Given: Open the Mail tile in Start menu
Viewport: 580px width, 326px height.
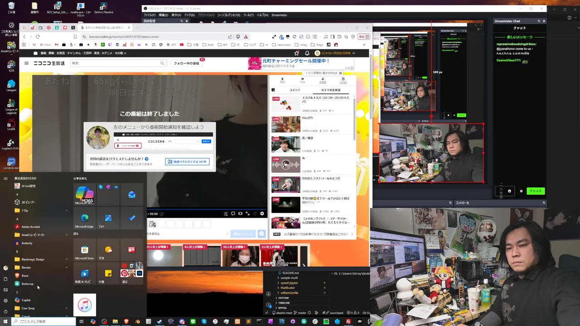Looking at the screenshot, I should click(131, 194).
